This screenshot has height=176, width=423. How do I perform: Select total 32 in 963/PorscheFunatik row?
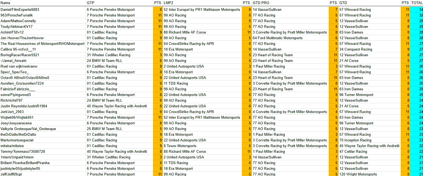pos(417,15)
